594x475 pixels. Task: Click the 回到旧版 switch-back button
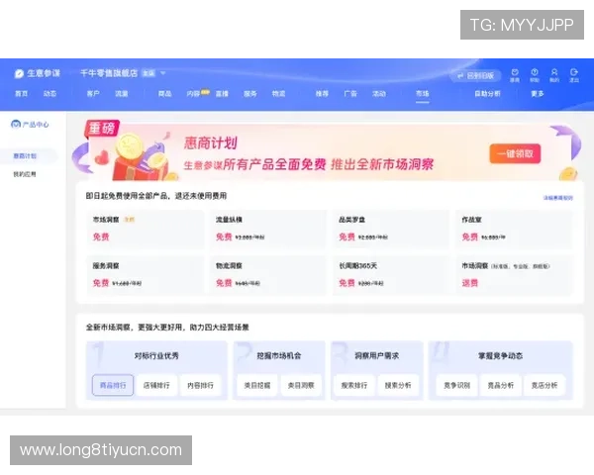tap(475, 76)
